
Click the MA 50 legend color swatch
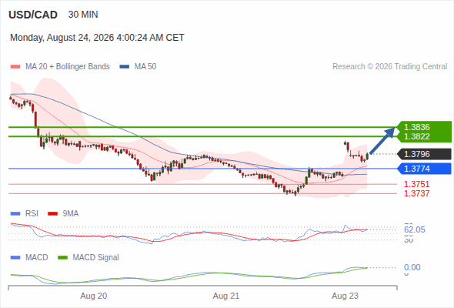tap(125, 67)
